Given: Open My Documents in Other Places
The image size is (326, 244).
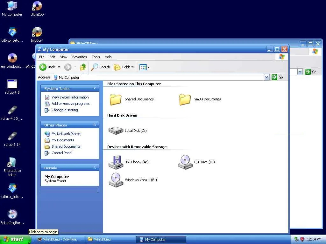Looking at the screenshot, I should [x=63, y=140].
